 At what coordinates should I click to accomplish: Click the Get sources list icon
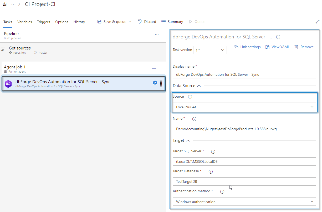[3, 49]
